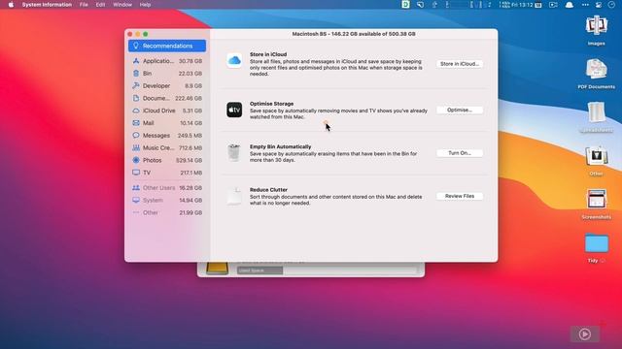The height and width of the screenshot is (349, 622).
Task: Open the PDF Documents stack on desktop
Action: [596, 69]
